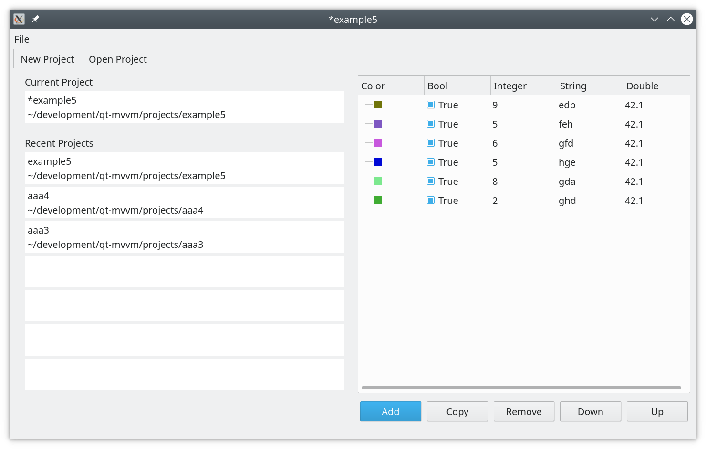Viewport: 706px width, 449px height.
Task: Pick the magenta color swatch in gfd row
Action: tap(378, 143)
